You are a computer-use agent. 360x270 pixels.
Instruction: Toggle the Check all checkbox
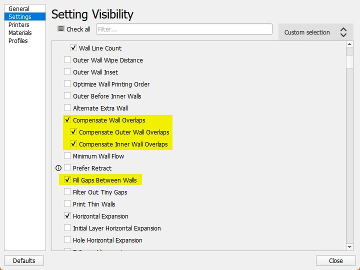coord(61,29)
